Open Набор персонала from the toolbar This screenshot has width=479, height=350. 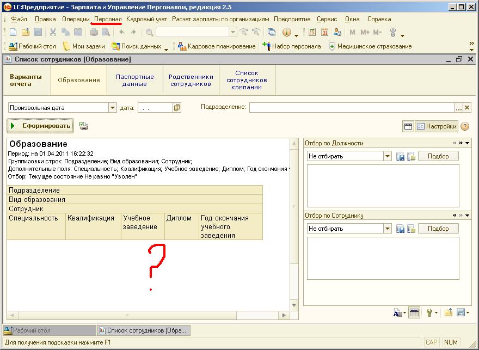pos(292,46)
